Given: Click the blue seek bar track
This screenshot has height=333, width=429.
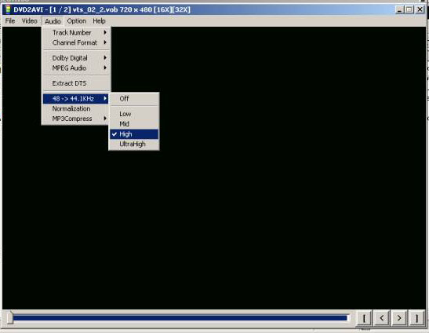Looking at the screenshot, I should [x=180, y=318].
